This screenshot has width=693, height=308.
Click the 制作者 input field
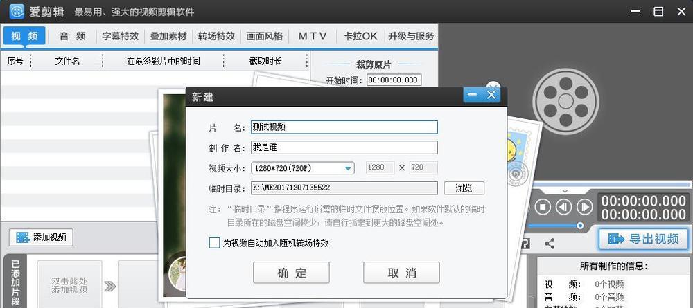tap(344, 147)
